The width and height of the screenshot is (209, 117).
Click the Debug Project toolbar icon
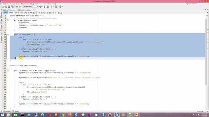coord(56,6)
